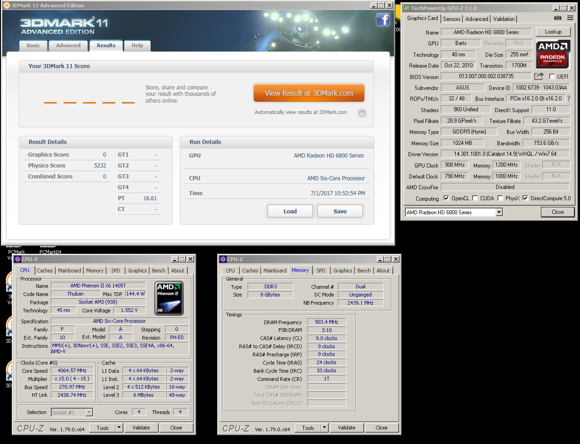Screen dimensions: 580x444
Task: Click the PT value 16.61 in Result Details
Action: 150,198
